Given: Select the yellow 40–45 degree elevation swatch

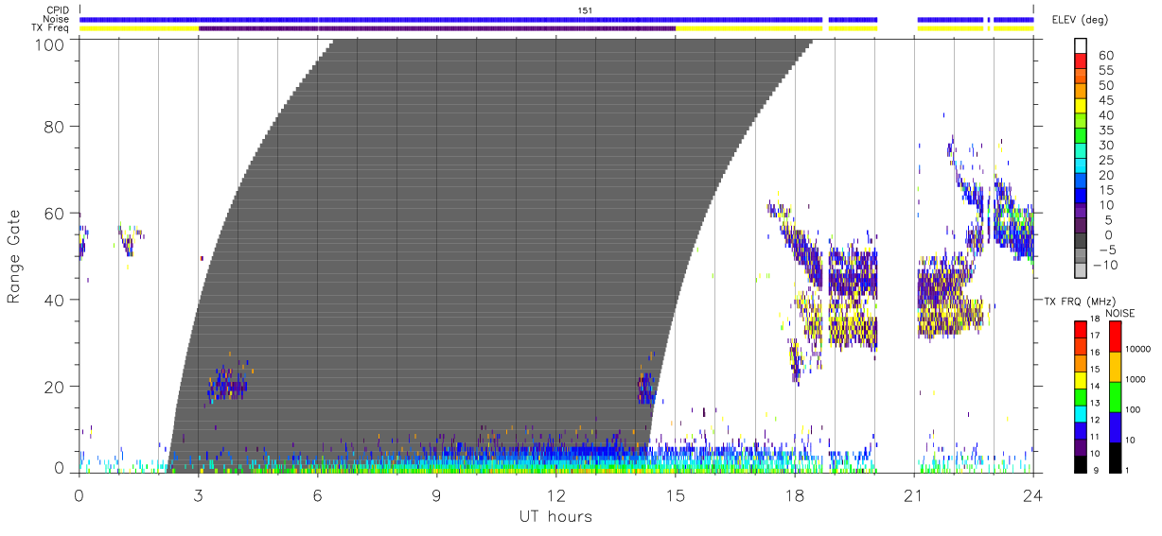Looking at the screenshot, I should click(1080, 108).
